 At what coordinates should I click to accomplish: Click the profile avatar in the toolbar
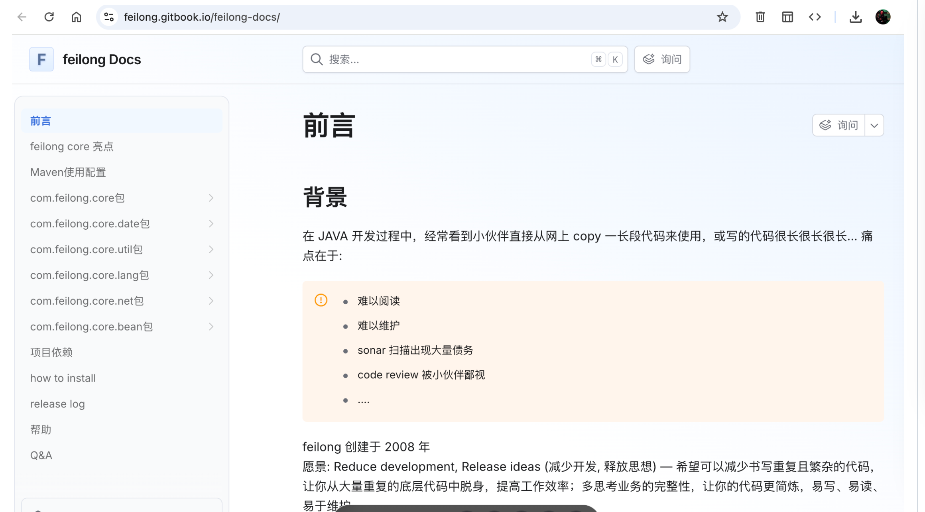tap(883, 17)
